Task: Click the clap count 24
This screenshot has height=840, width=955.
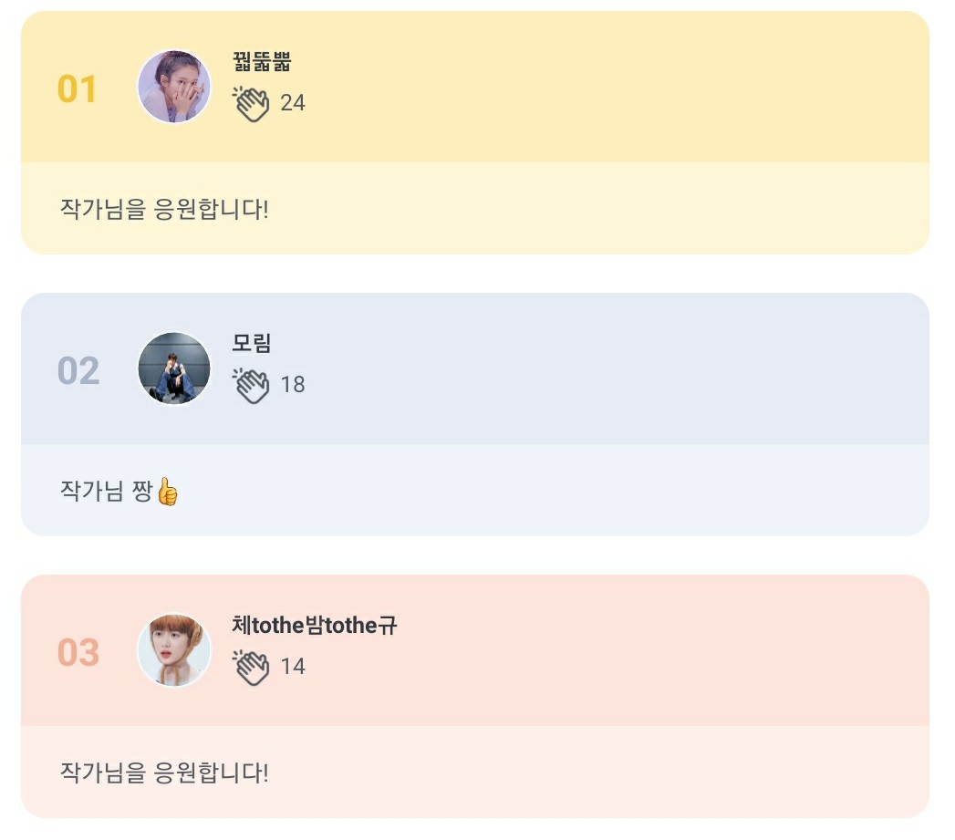Action: pyautogui.click(x=293, y=103)
